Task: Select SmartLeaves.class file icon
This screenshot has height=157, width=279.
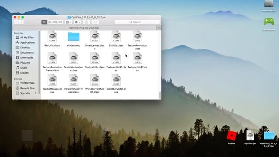Action: (95, 37)
